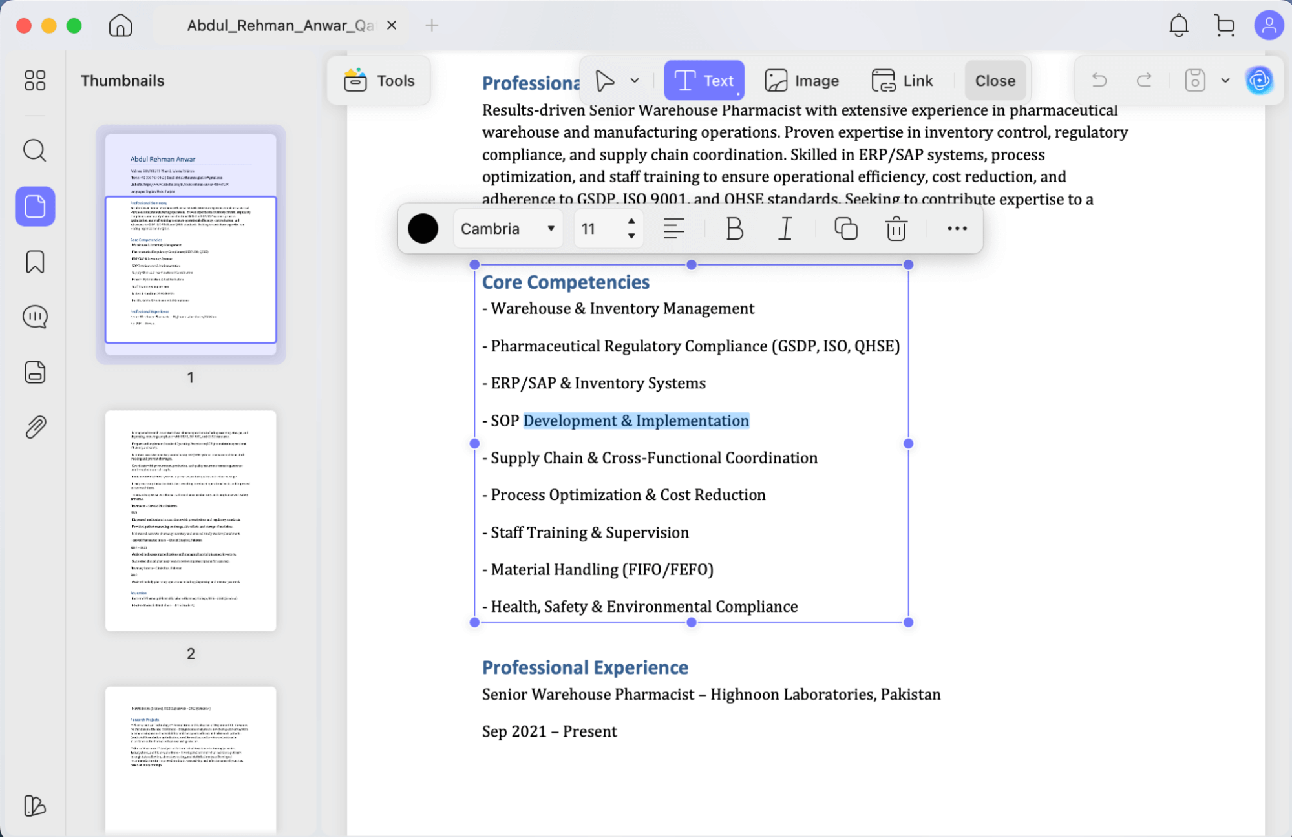This screenshot has height=838, width=1292.
Task: Expand the save options dropdown arrow
Action: (1225, 81)
